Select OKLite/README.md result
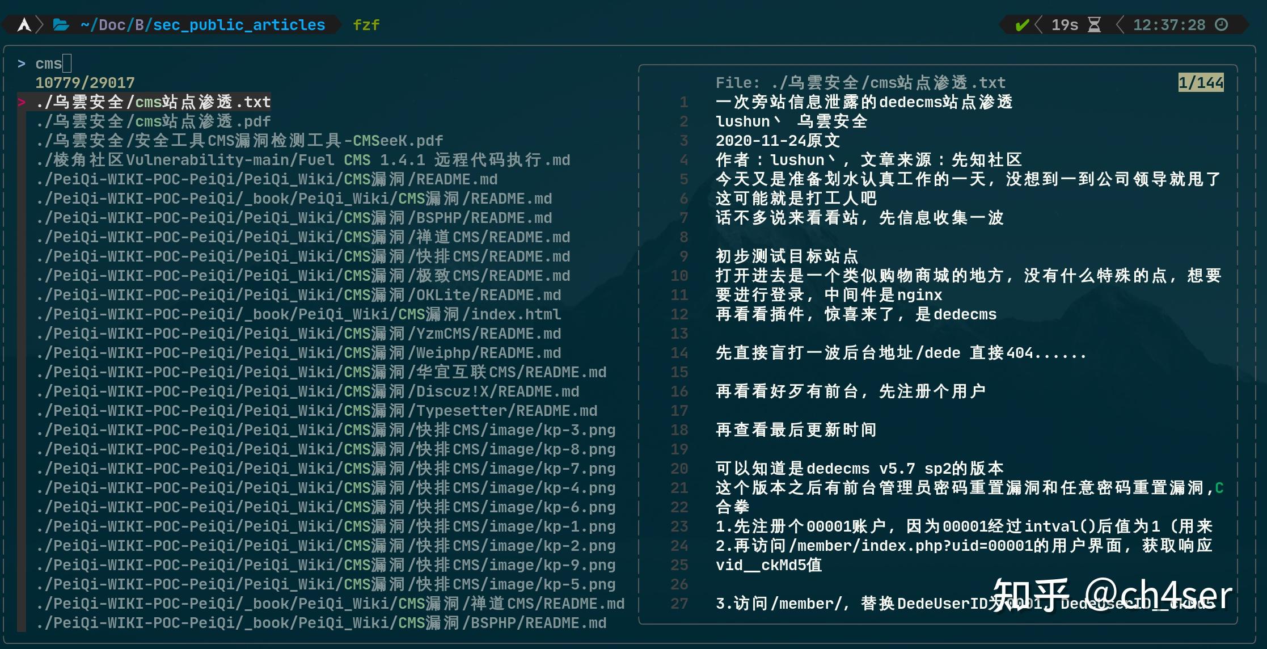This screenshot has width=1267, height=649. 298,295
